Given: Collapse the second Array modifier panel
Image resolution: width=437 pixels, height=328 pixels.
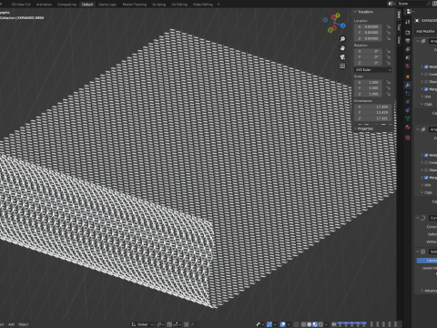Looking at the screenshot, I should 418,129.
